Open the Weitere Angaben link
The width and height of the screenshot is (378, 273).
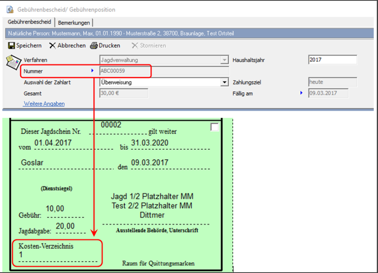point(44,104)
